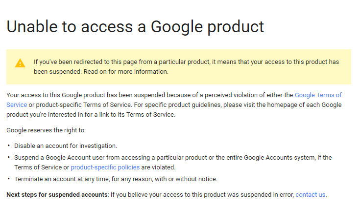361x208 pixels.
Task: Click the bullet dot before 'Terminate an account'
Action: (9, 178)
